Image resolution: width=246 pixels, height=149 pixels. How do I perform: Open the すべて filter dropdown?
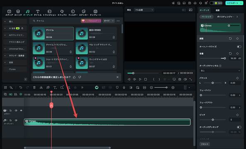pyautogui.click(x=108, y=21)
